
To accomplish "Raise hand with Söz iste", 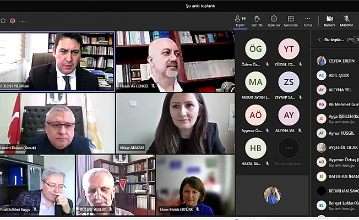I will pos(257,20).
